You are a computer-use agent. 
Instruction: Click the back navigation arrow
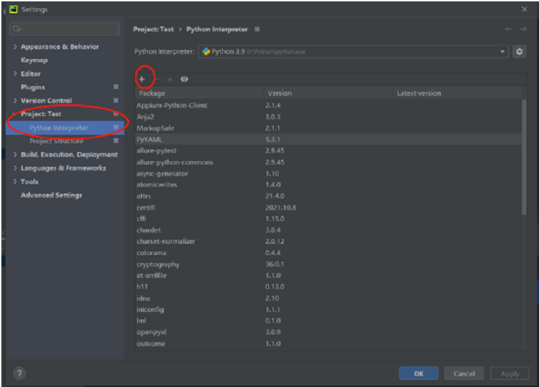coord(508,29)
